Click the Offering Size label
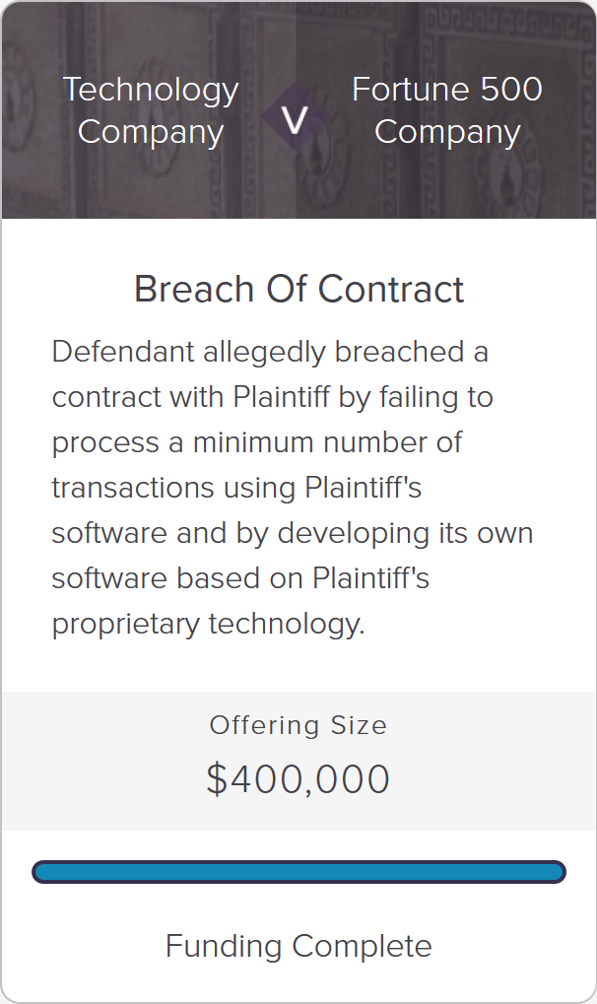This screenshot has height=1004, width=597. (298, 725)
